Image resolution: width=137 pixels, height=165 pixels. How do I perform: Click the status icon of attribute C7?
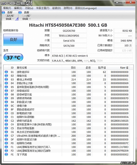pyautogui.click(x=6, y=136)
